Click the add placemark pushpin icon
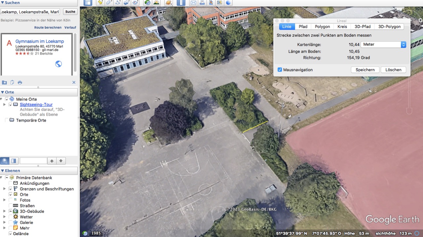423x237 pixels. 100,3
